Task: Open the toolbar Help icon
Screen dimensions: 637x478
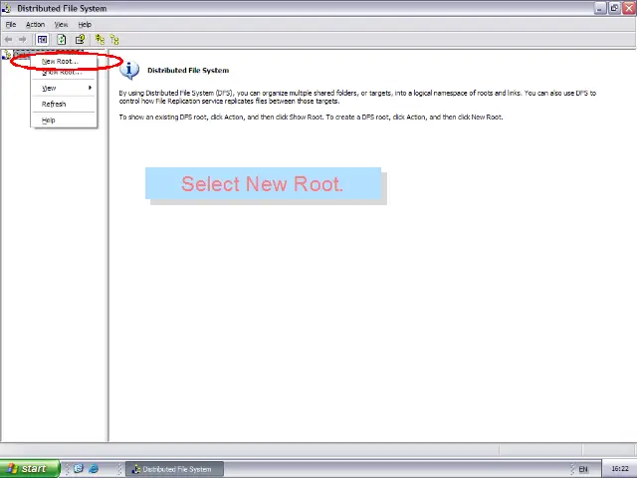Action: coord(80,40)
